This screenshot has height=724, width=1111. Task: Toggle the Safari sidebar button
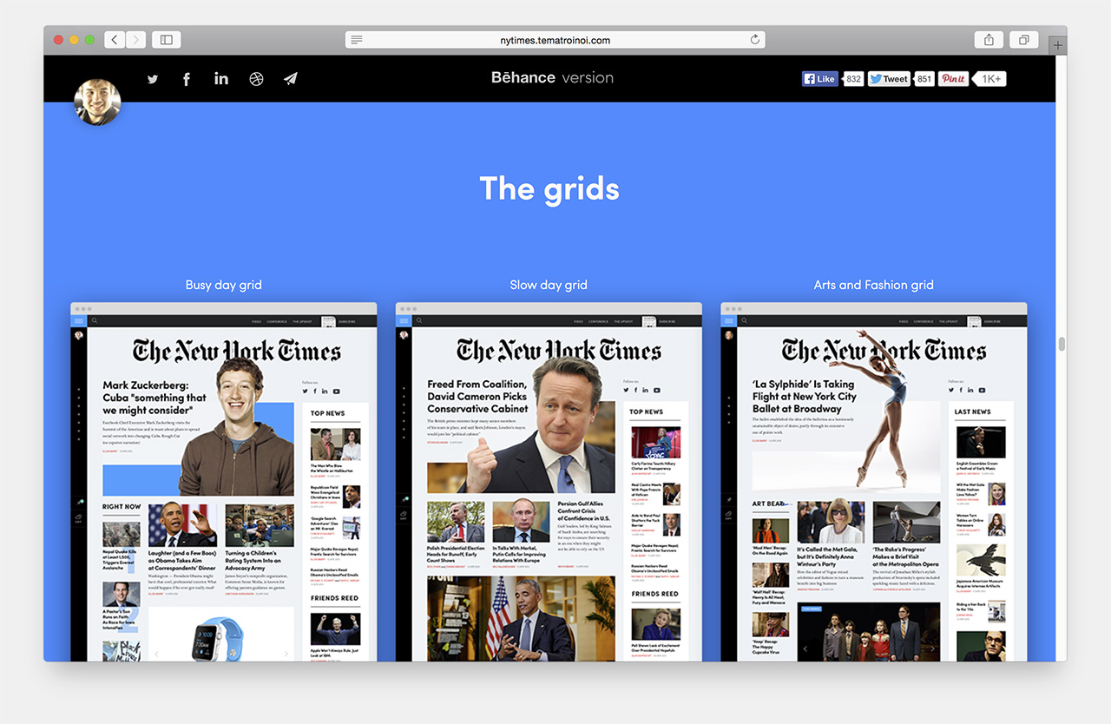click(166, 40)
